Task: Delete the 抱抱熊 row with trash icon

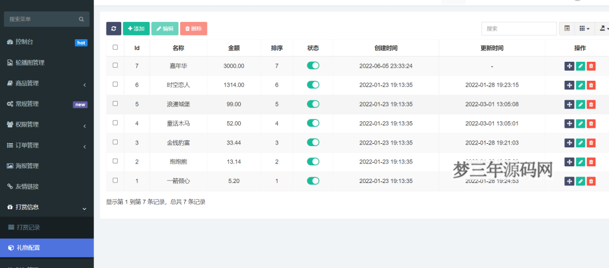Action: 591,162
